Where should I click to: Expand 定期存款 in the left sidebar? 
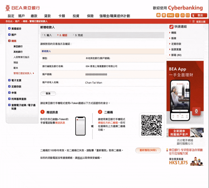pyautogui.click(x=9, y=87)
